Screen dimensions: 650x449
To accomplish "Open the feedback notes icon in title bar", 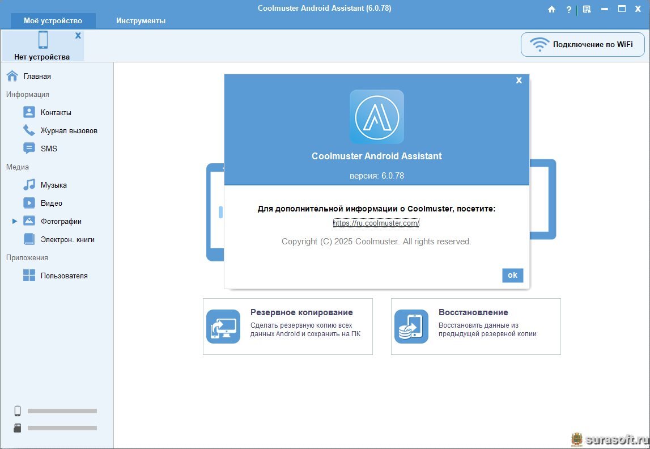I will pyautogui.click(x=587, y=9).
